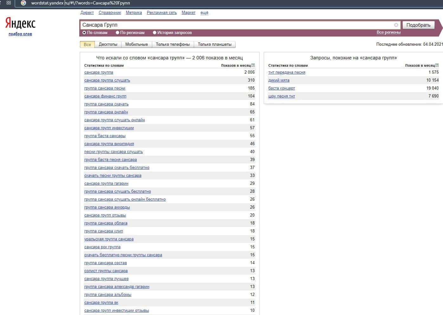Viewport: 443px width, 315px height.
Task: Switch to the 'Только телефоны' tab
Action: [173, 44]
